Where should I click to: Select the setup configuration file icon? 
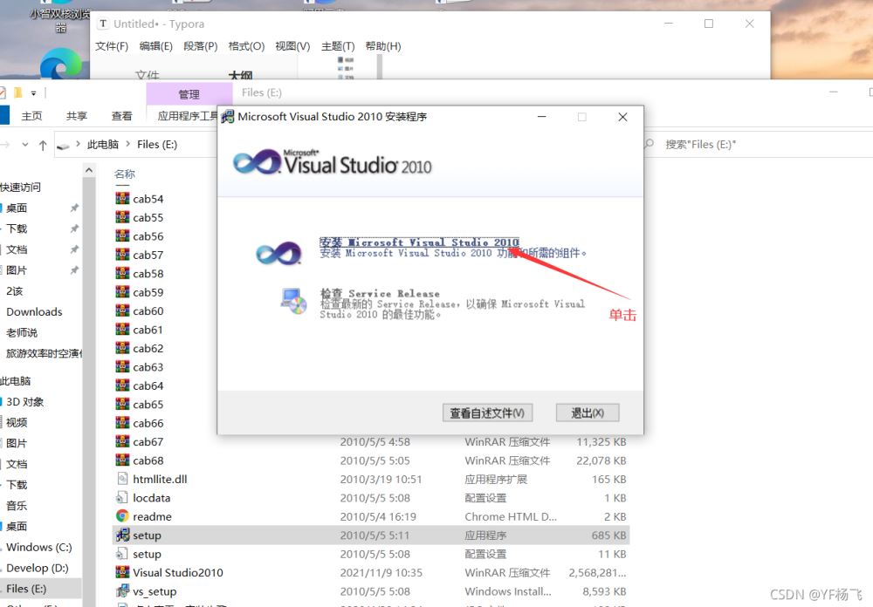pyautogui.click(x=122, y=554)
